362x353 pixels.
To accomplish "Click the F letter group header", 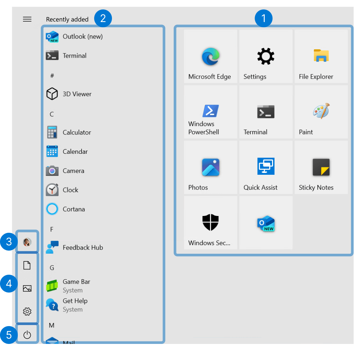I will pos(52,229).
